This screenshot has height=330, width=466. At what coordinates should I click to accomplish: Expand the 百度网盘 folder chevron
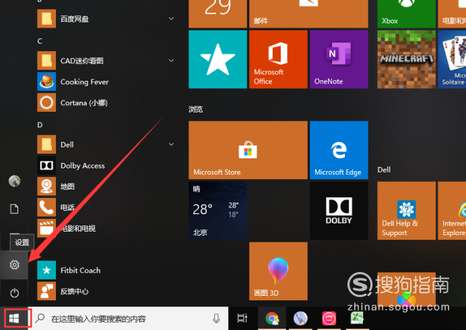pyautogui.click(x=171, y=19)
